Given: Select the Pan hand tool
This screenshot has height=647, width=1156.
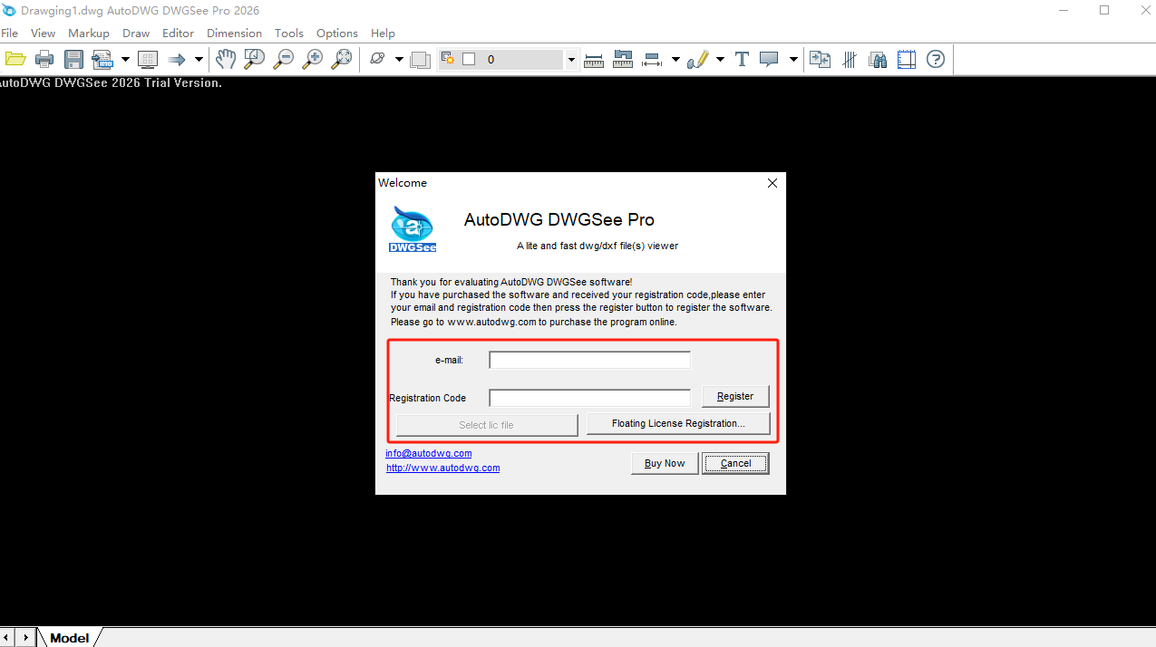Looking at the screenshot, I should coord(225,60).
